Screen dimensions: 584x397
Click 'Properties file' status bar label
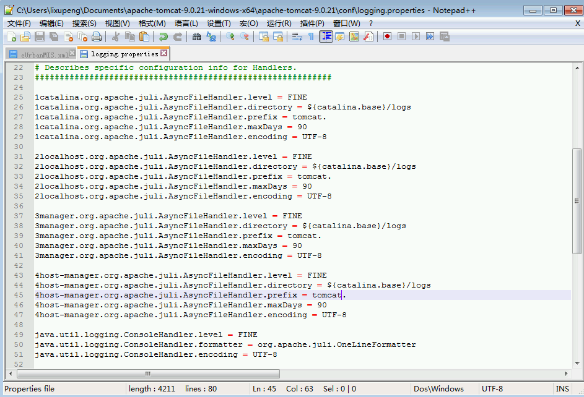[x=30, y=389]
